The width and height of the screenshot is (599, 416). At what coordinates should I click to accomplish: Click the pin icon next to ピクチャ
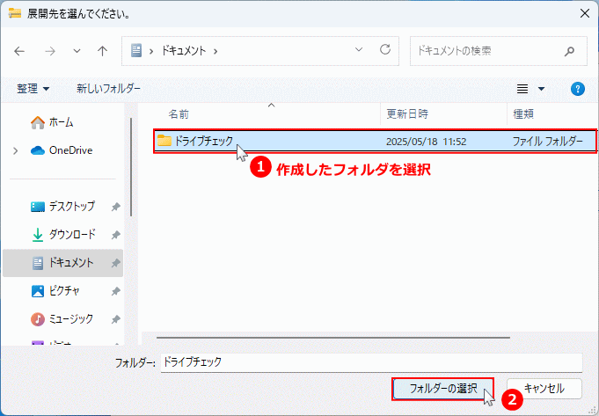pos(115,291)
